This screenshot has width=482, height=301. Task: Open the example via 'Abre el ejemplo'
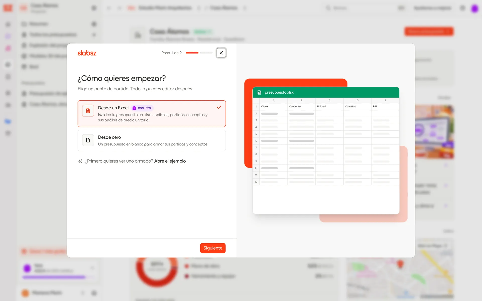170,161
